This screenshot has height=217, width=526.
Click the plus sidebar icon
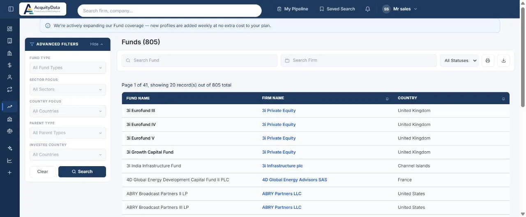click(10, 173)
